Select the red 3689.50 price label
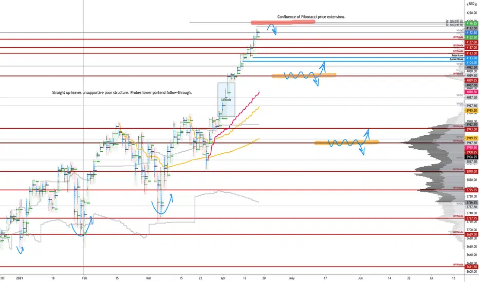 pyautogui.click(x=471, y=234)
